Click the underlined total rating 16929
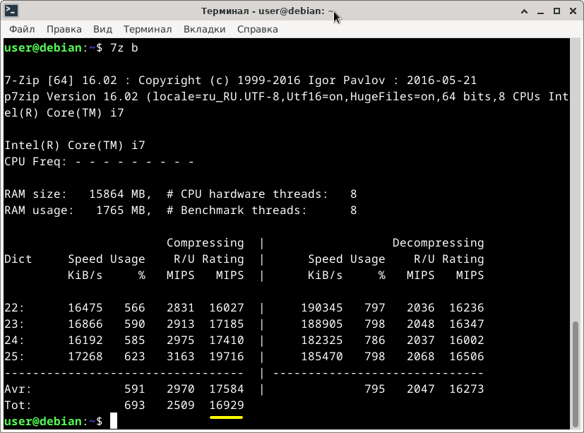The image size is (584, 433). (x=227, y=405)
